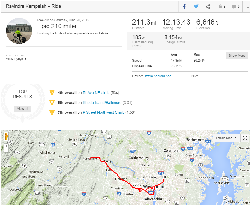Zoom out on the map
Image resolution: width=250 pixels, height=205 pixels.
pos(6,150)
